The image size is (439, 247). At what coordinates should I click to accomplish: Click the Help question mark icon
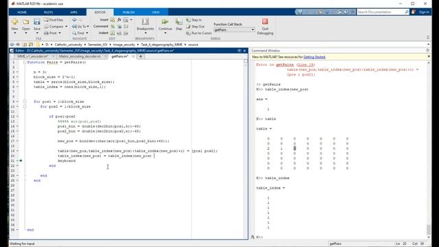point(346,12)
